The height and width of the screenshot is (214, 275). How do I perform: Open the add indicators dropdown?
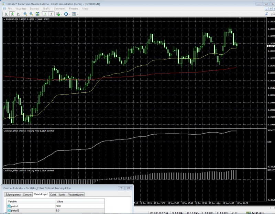point(59,14)
